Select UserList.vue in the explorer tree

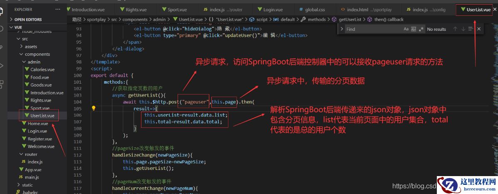point(42,115)
